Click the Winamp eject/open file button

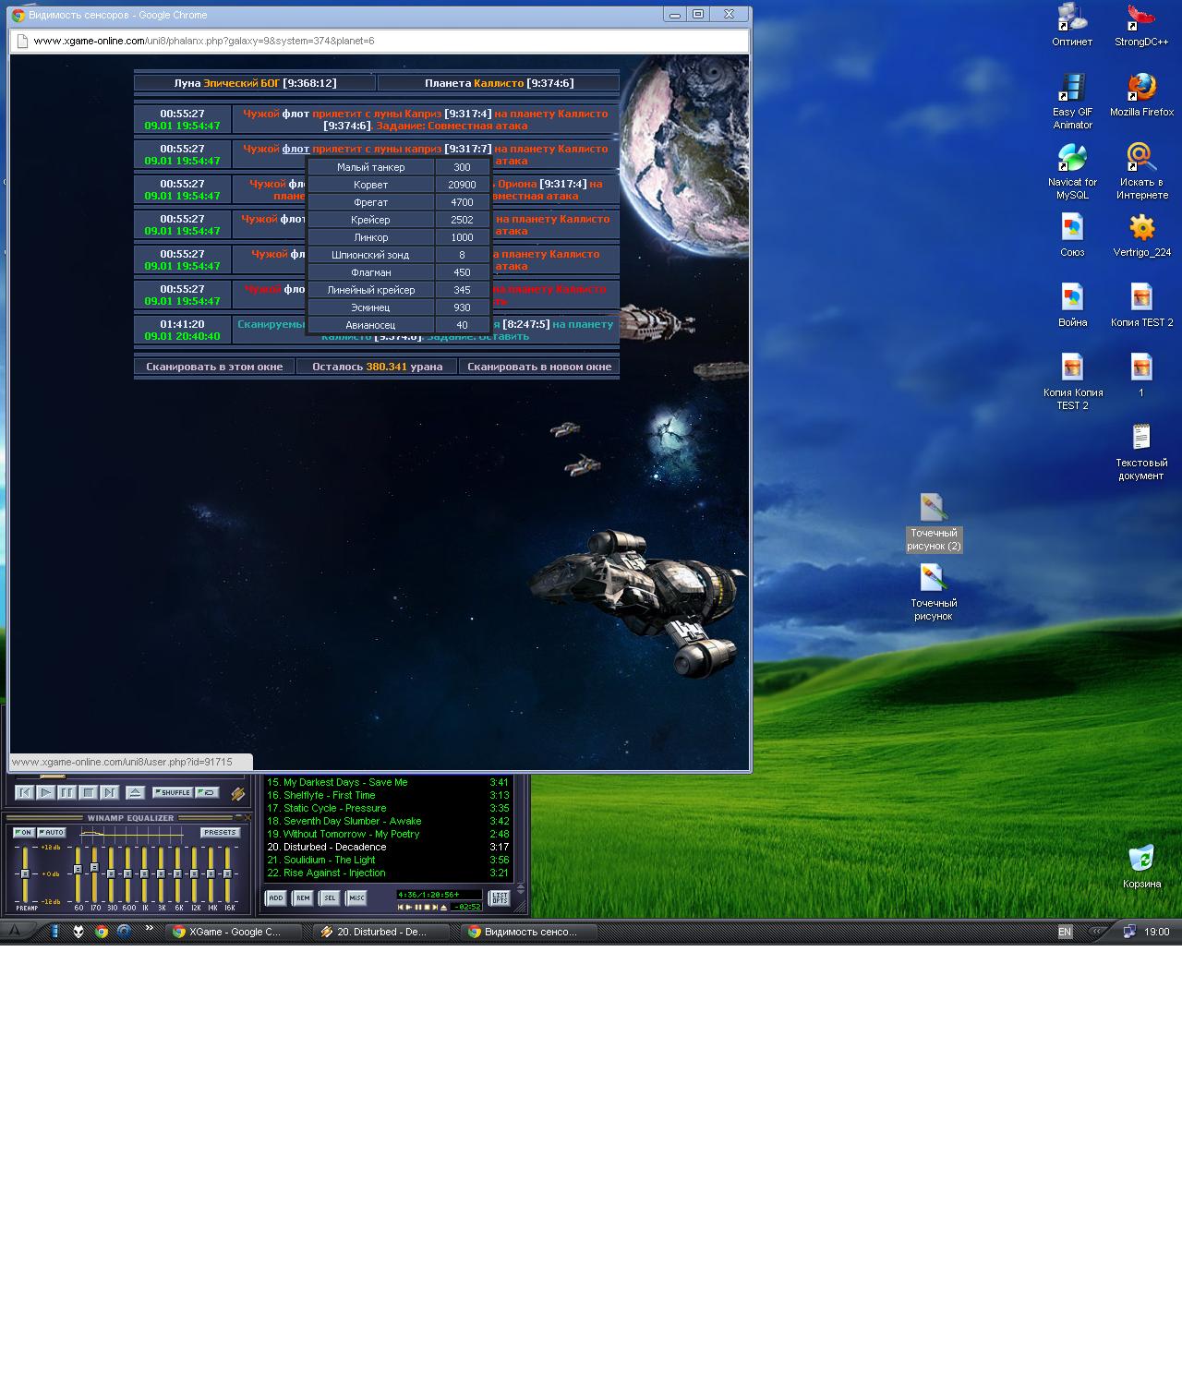[x=135, y=792]
